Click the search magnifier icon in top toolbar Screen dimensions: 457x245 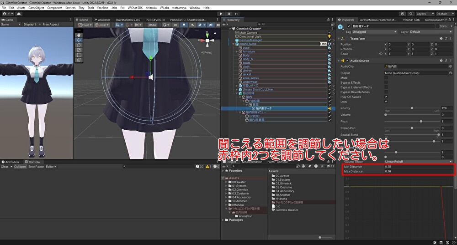(411, 14)
